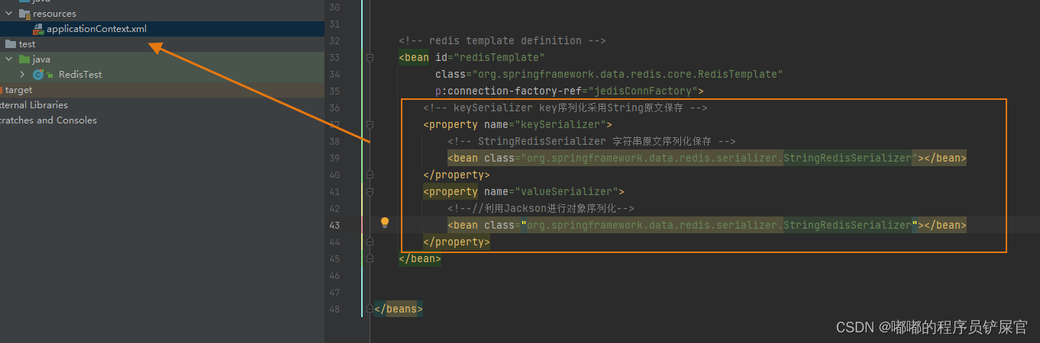Select the java label under test
This screenshot has height=343, width=1040.
[x=42, y=59]
